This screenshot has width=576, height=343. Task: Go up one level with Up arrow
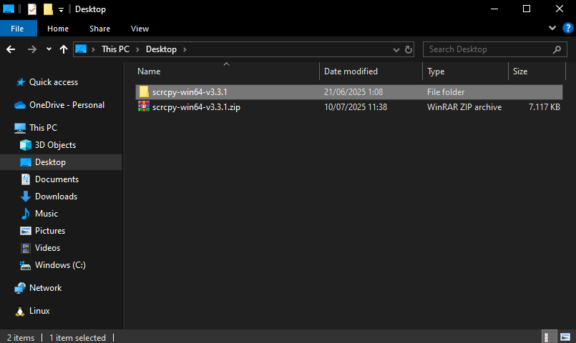pos(64,49)
